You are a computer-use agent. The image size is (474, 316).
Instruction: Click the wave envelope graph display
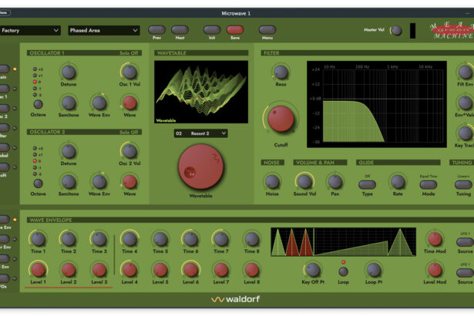344,242
